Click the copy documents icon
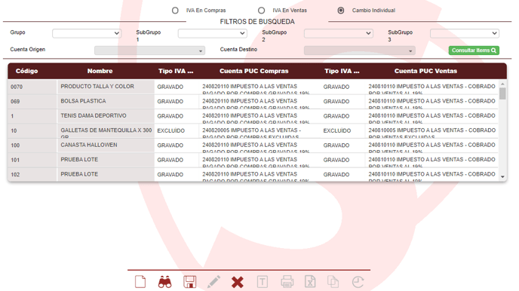519x291 pixels. [333, 282]
